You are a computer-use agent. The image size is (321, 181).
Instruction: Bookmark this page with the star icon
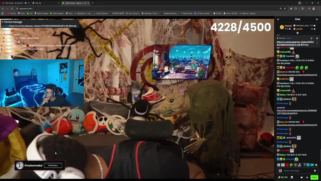pos(285,9)
